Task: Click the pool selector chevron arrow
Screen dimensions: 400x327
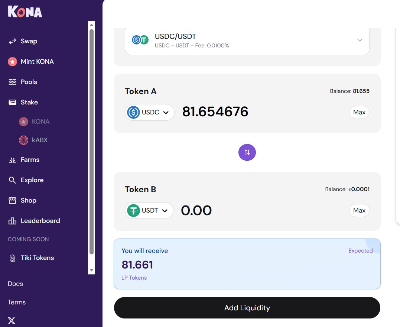Action: click(360, 40)
